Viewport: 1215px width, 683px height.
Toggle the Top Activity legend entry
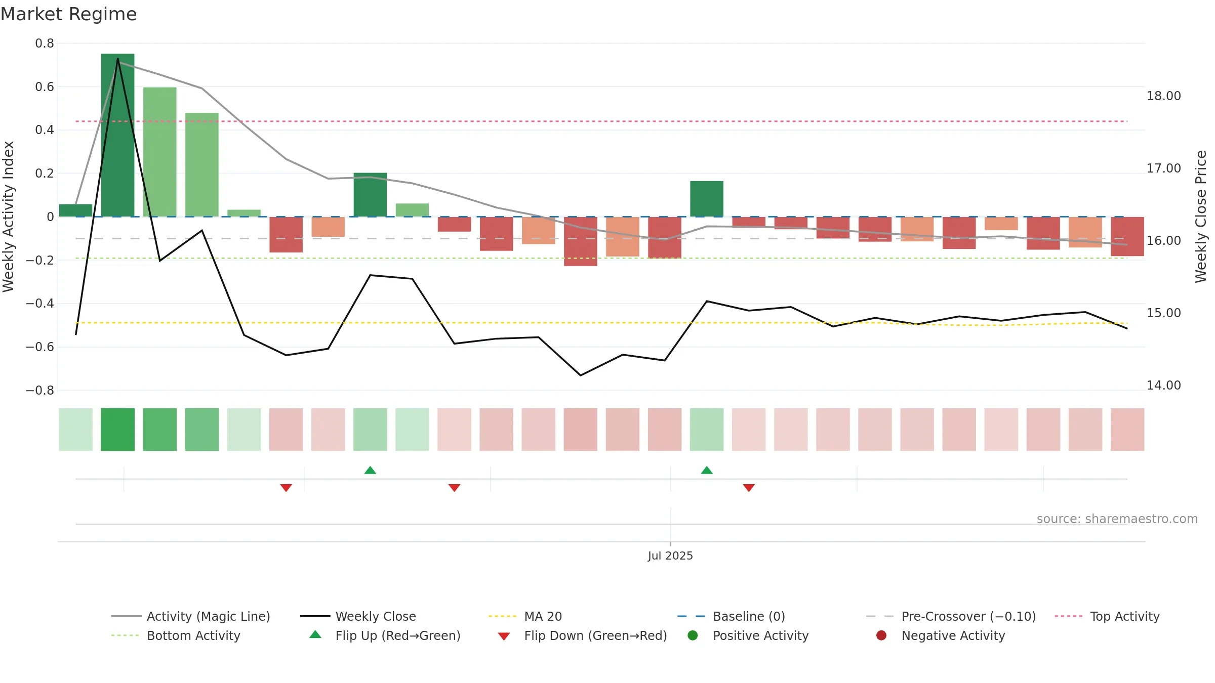click(1107, 616)
